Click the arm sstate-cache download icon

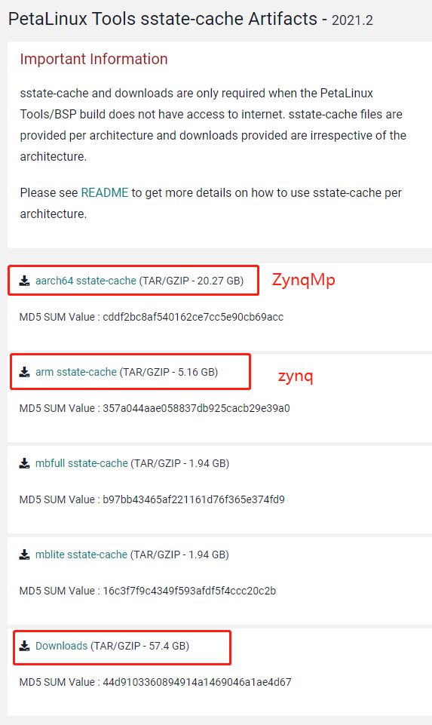pyautogui.click(x=24, y=372)
